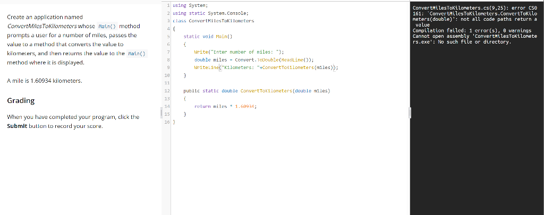Click line number 9 in the gutter
This screenshot has height=215, width=544.
pyautogui.click(x=168, y=67)
